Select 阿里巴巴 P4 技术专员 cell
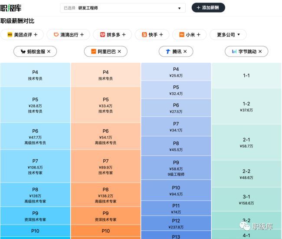 [106, 75]
